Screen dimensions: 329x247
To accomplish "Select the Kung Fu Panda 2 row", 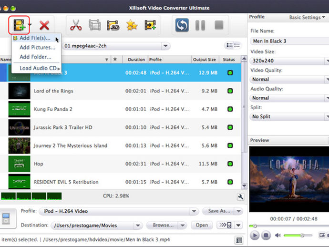I will click(121, 109).
